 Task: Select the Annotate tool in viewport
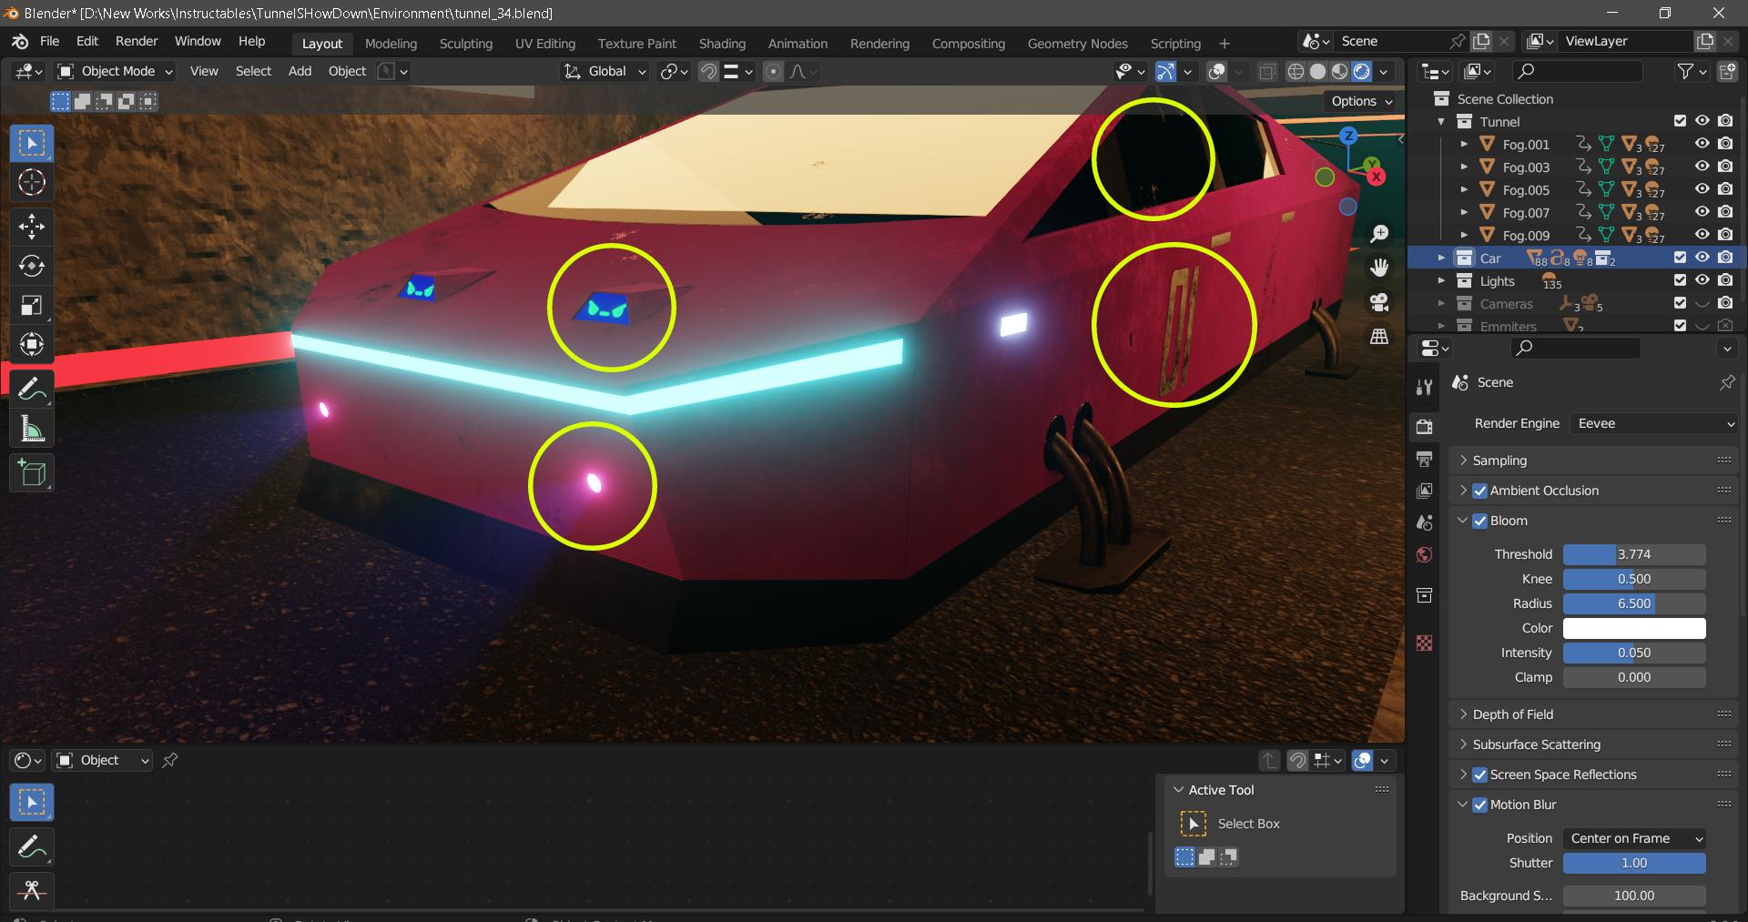click(32, 389)
